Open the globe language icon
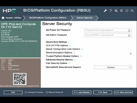 coord(121,11)
